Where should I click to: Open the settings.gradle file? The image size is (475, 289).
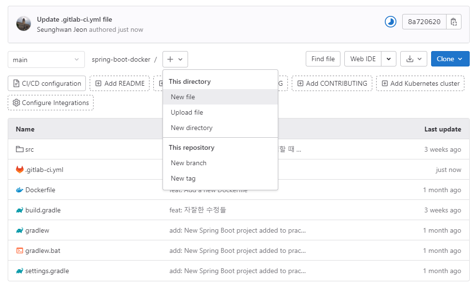coord(47,271)
